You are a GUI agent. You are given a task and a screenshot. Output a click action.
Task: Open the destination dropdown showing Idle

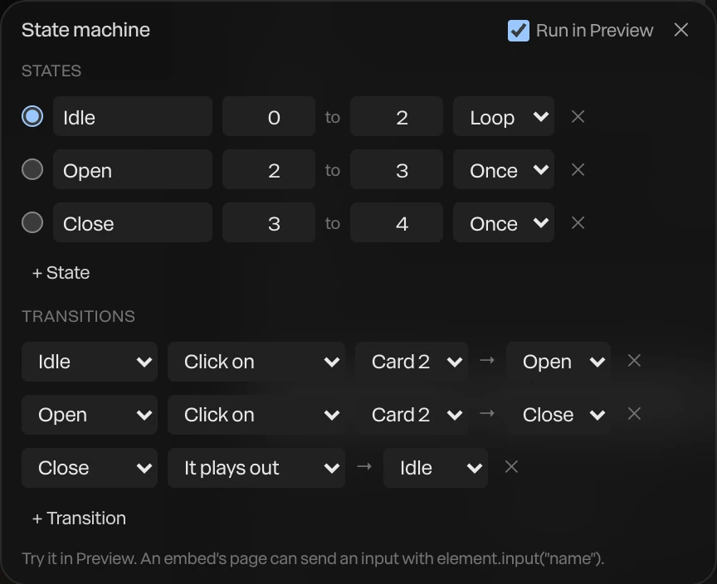point(436,468)
